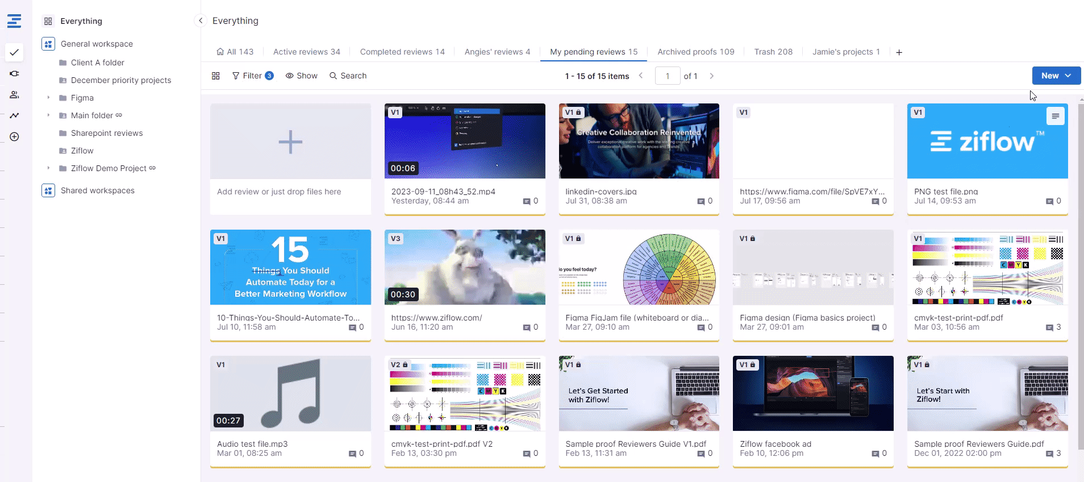This screenshot has height=482, width=1084.
Task: Expand the Figma folder
Action: tap(48, 98)
